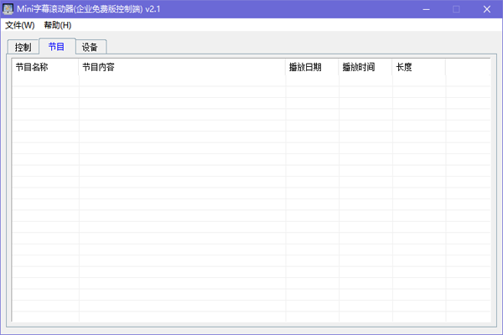Click the 节目内容 column header

click(x=182, y=67)
